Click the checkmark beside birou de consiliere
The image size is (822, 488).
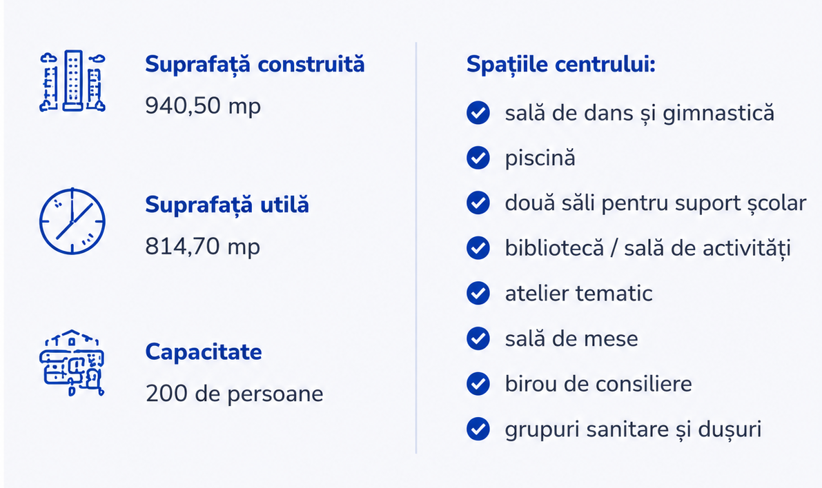478,384
